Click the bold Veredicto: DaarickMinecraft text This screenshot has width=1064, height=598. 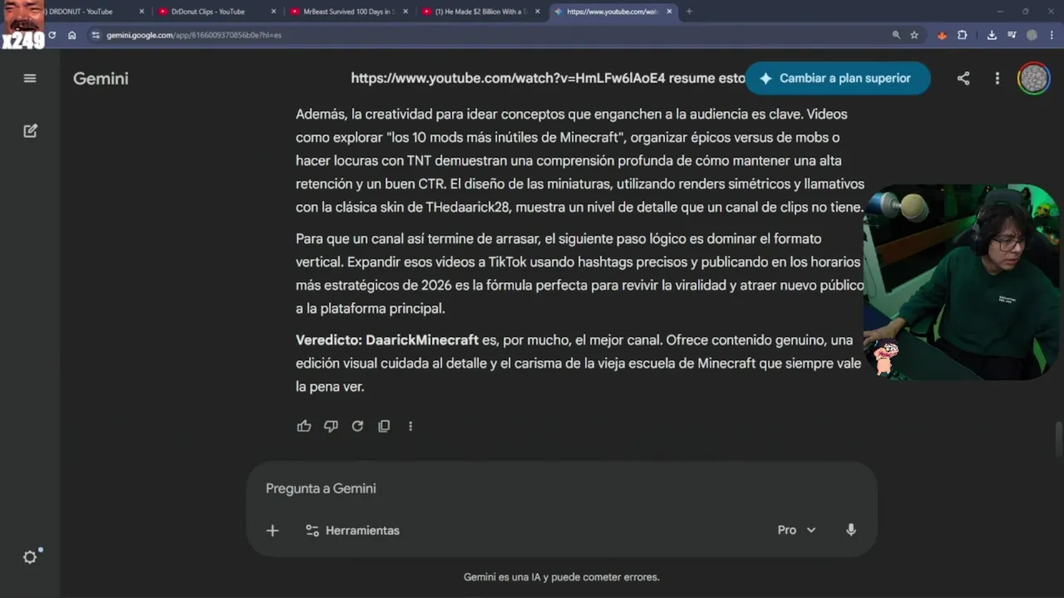click(387, 340)
